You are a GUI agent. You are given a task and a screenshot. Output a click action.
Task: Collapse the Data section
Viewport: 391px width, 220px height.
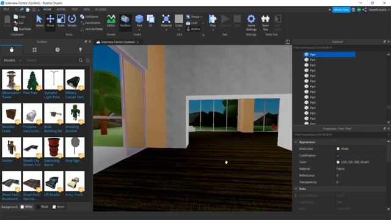pos(296,189)
